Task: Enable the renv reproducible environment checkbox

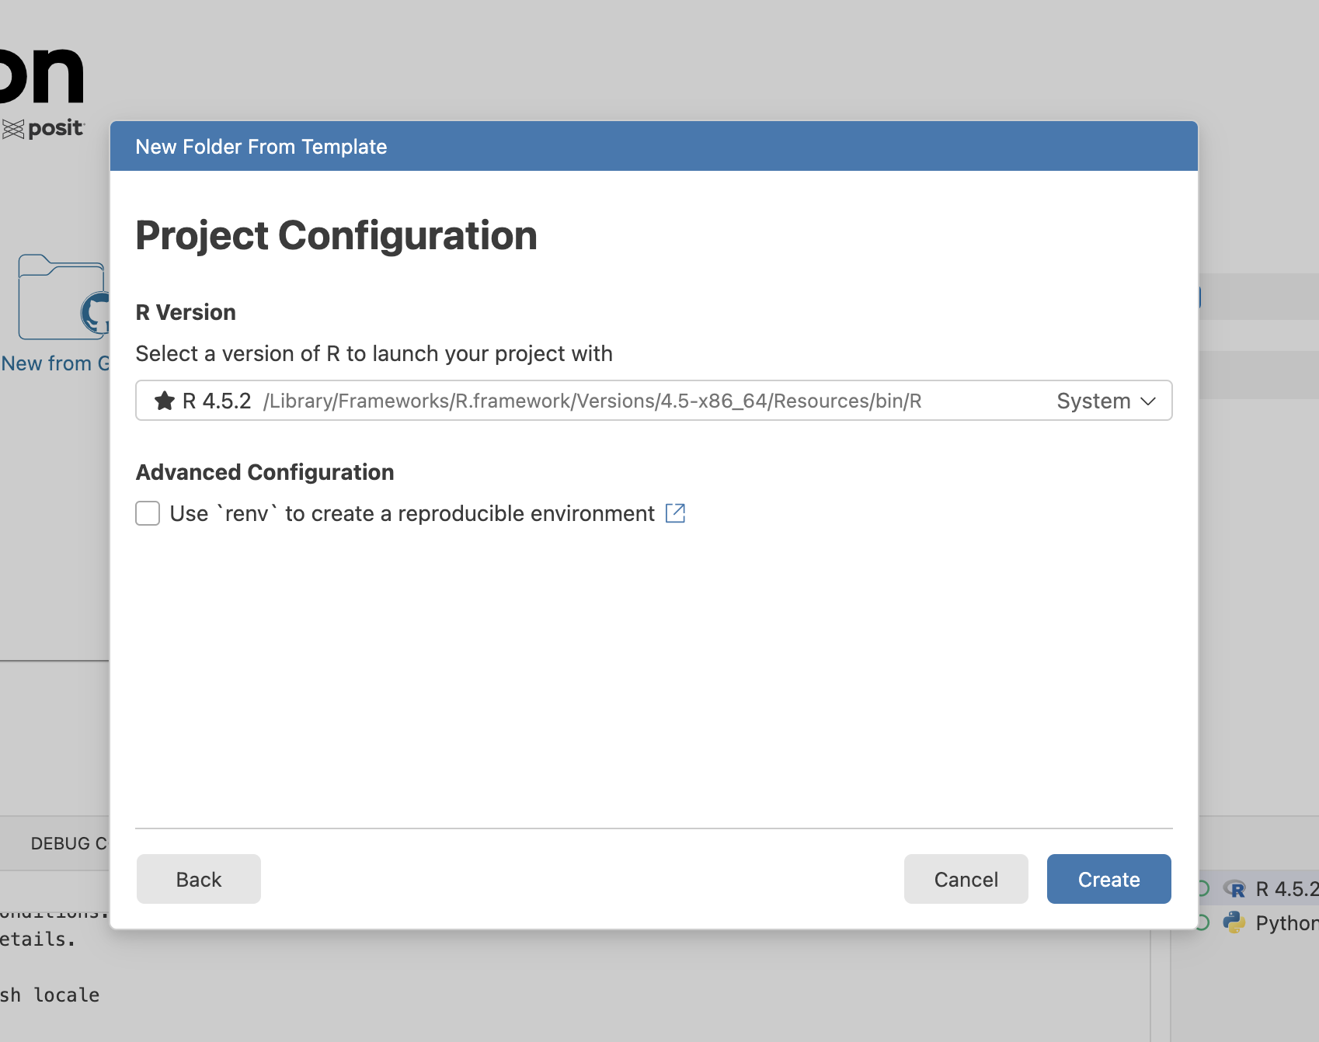Action: [x=148, y=513]
